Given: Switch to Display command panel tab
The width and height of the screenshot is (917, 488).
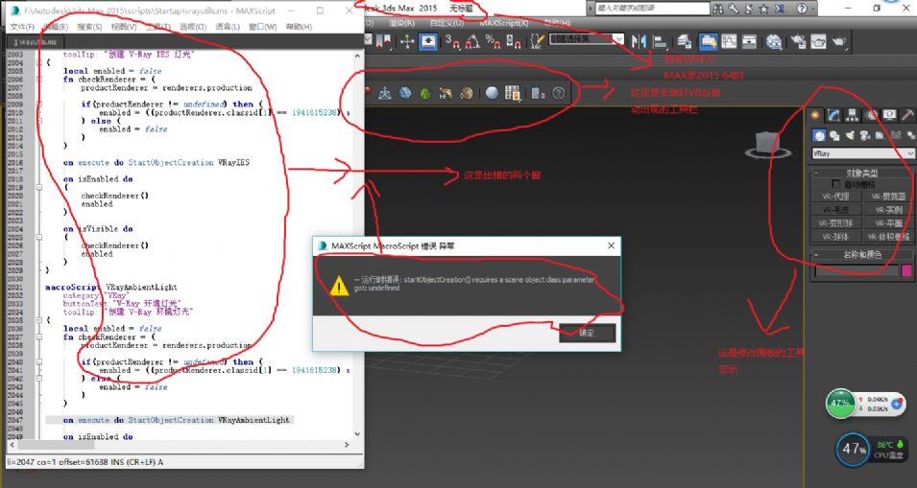Looking at the screenshot, I should [x=889, y=116].
